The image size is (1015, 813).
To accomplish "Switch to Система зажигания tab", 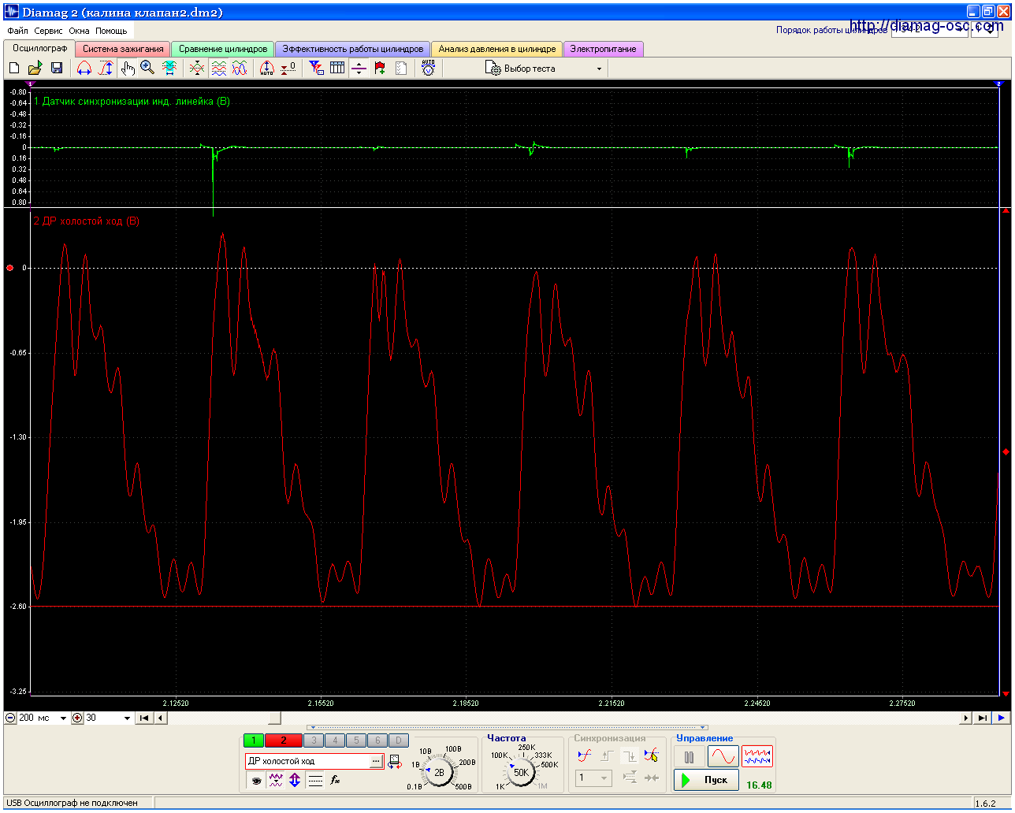I will (x=123, y=49).
